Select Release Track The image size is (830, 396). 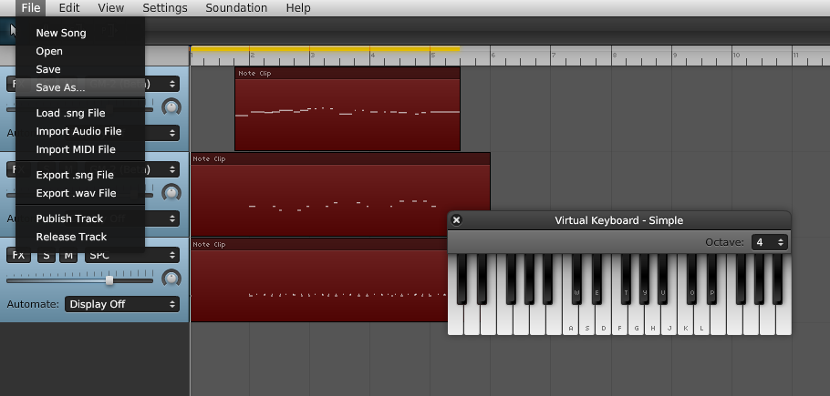pyautogui.click(x=80, y=237)
